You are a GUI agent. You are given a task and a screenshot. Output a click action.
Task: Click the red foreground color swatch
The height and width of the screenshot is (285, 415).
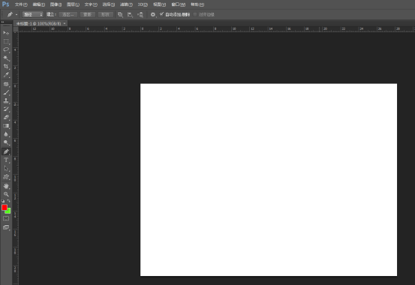click(5, 207)
